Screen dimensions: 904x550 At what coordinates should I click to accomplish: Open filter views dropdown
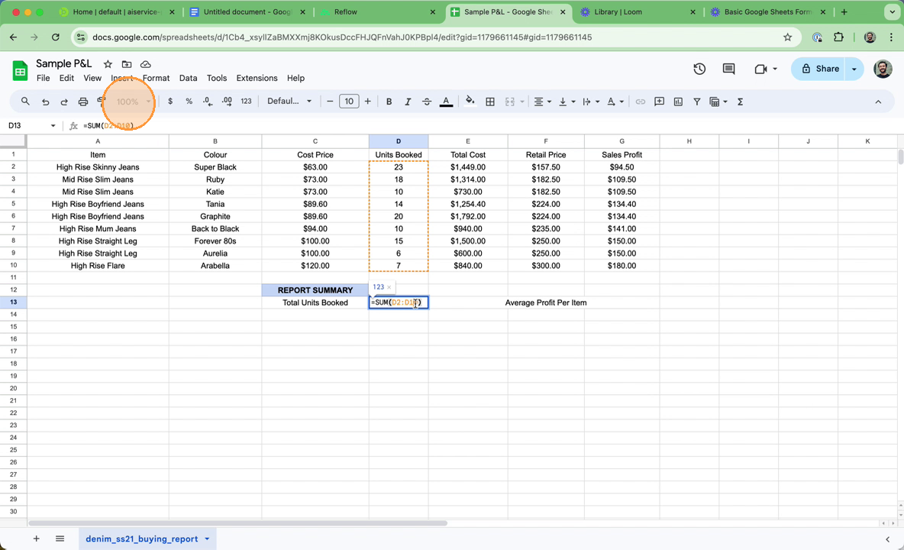(718, 102)
